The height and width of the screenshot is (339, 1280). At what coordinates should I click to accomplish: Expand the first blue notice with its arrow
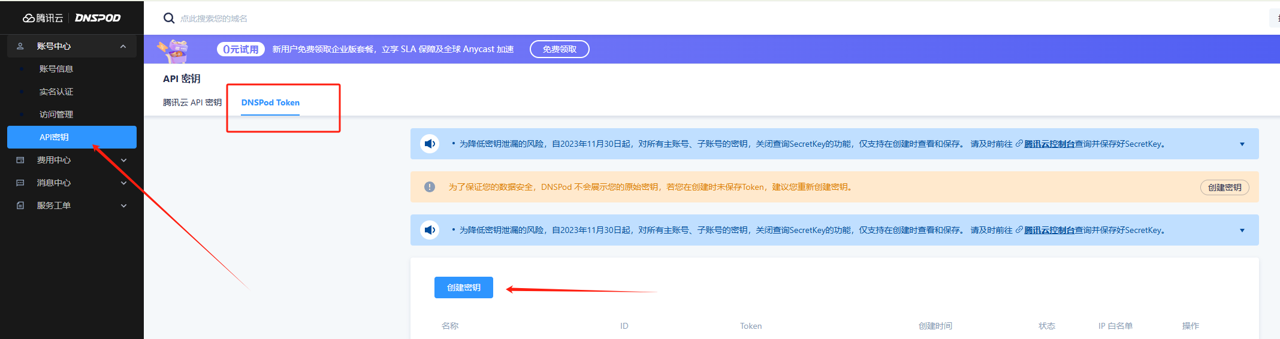[x=1242, y=144]
